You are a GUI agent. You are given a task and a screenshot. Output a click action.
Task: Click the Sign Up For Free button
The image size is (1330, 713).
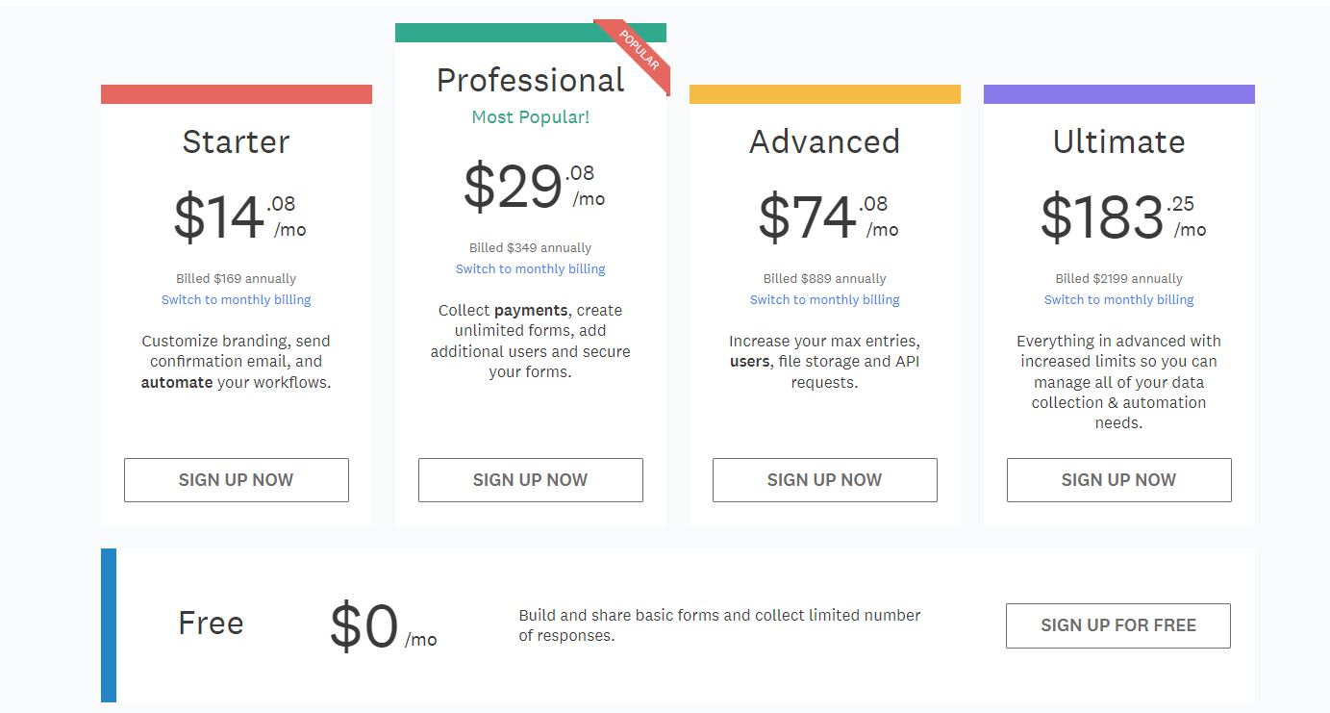1118,625
